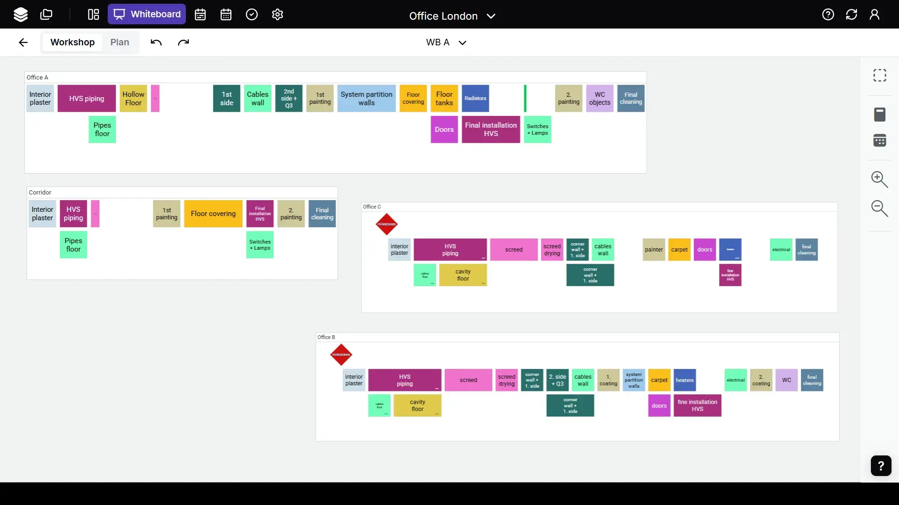Sync data with the refresh icon
This screenshot has width=899, height=505.
pos(851,14)
